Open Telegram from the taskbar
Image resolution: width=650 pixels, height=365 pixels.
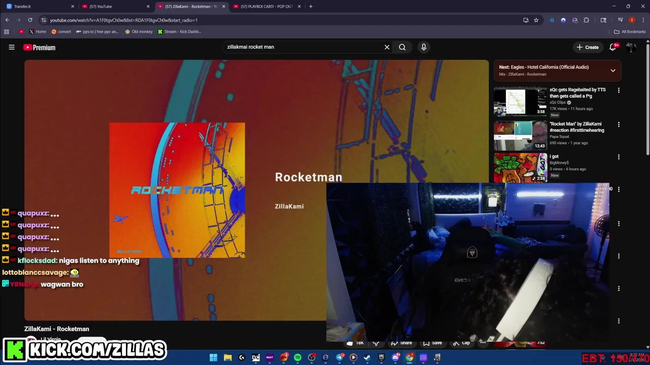click(339, 357)
